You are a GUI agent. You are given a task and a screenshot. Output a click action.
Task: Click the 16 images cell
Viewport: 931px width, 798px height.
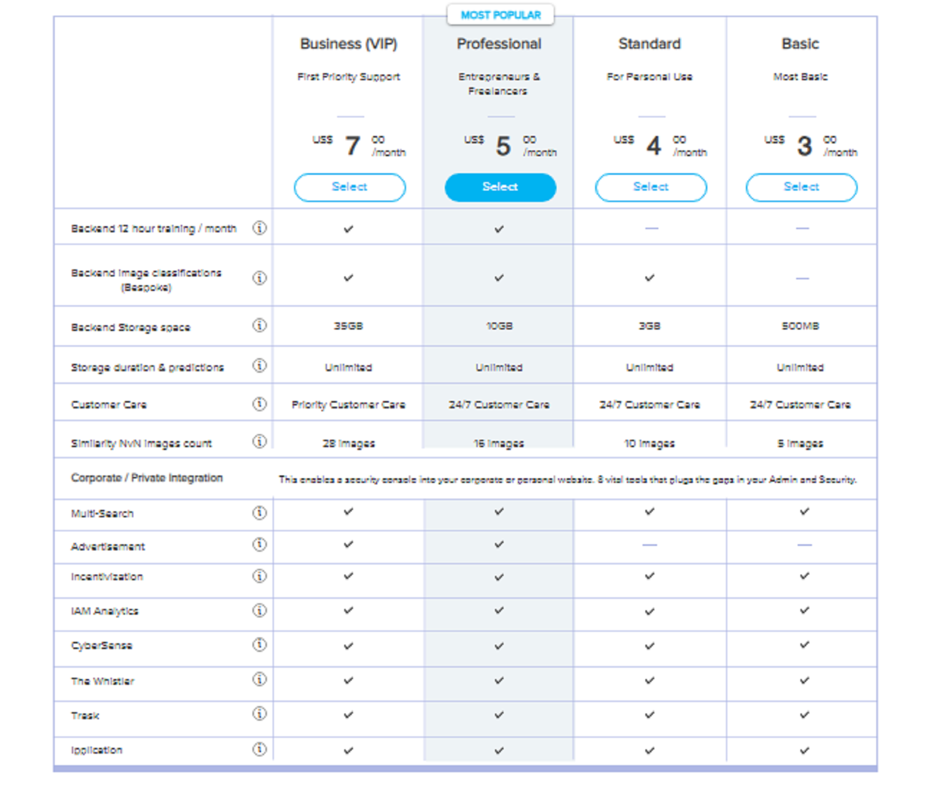pyautogui.click(x=499, y=444)
